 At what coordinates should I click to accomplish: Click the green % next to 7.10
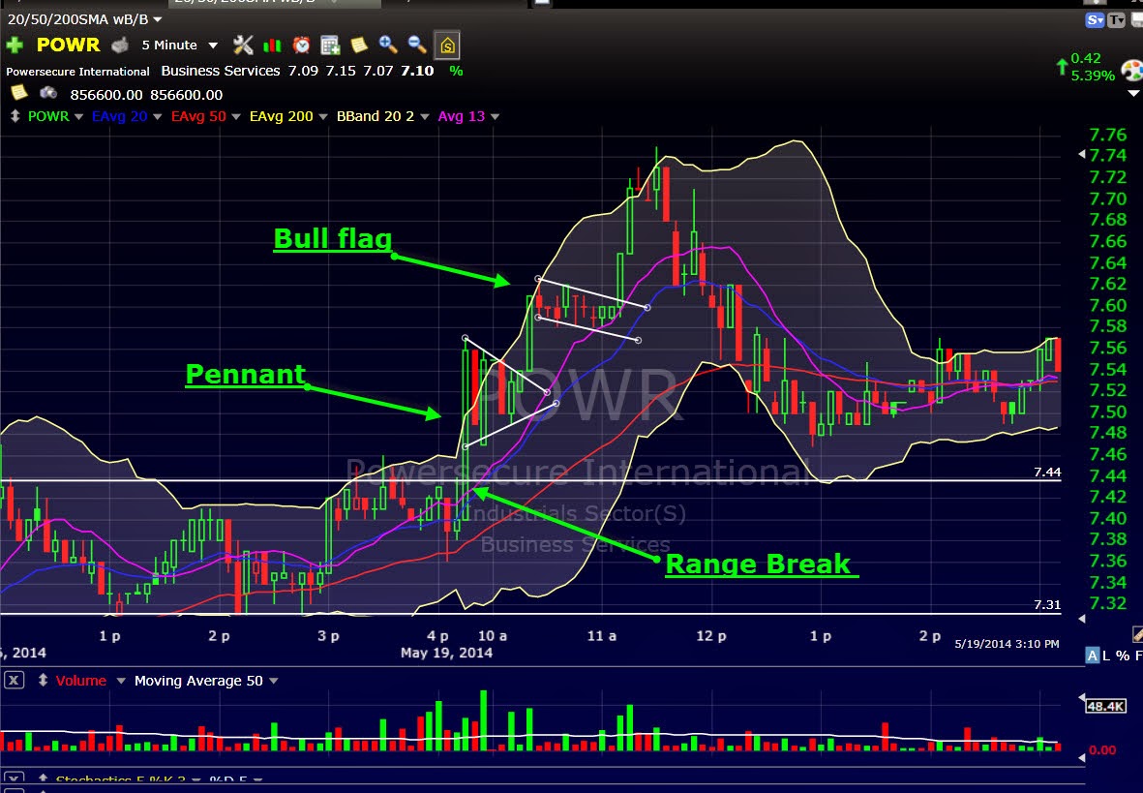456,71
